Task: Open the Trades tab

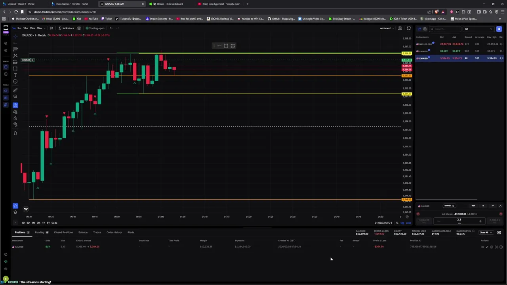Action: pos(97,232)
